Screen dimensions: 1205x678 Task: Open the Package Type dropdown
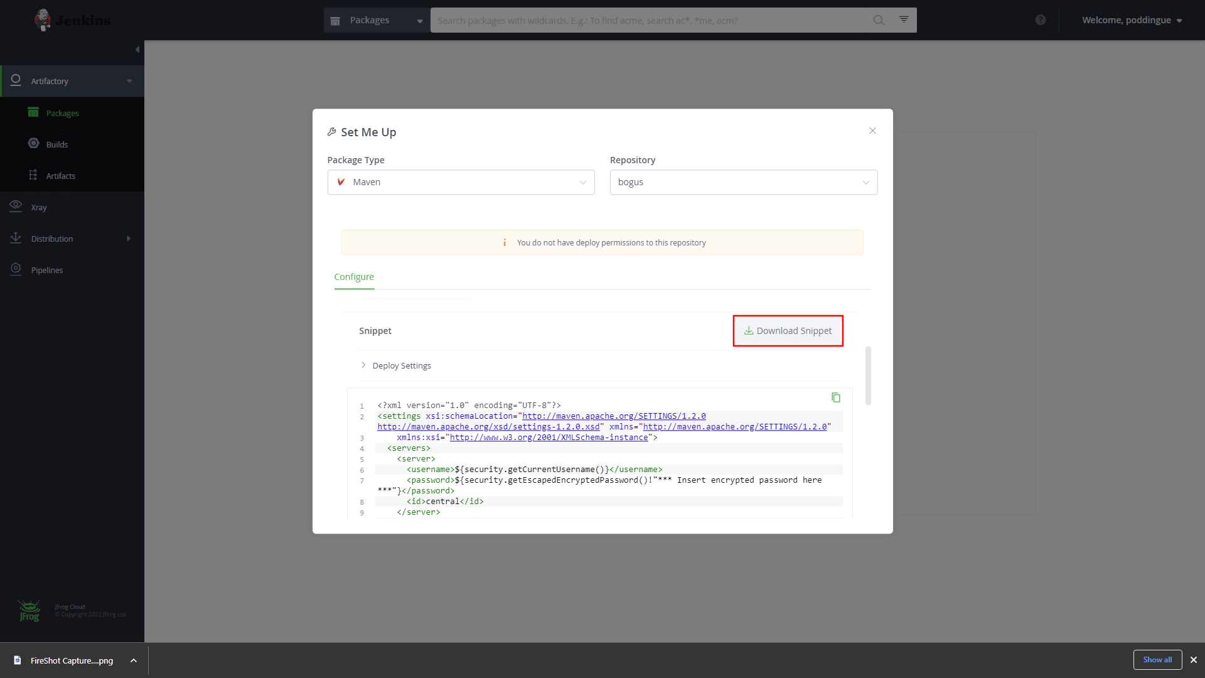[460, 182]
